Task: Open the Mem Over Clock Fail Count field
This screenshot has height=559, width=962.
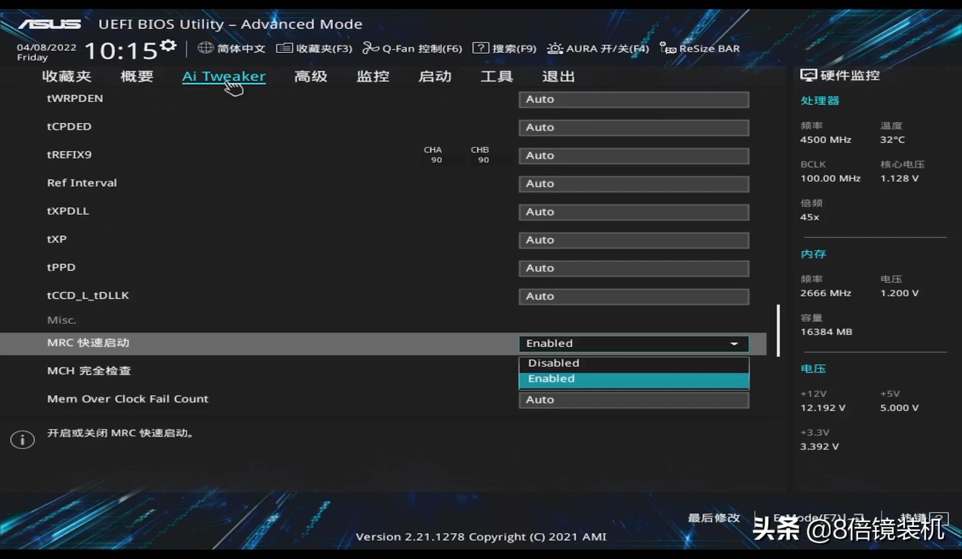Action: coord(633,400)
